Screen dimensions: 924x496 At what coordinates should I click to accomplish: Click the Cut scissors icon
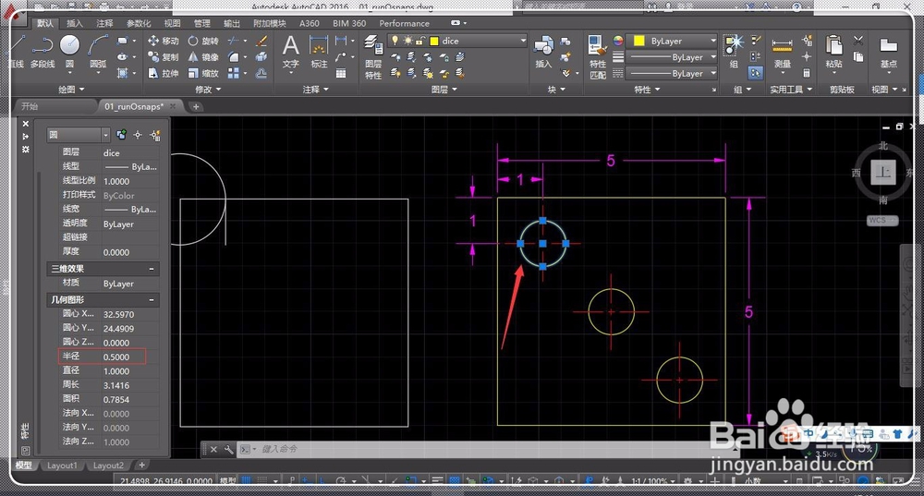[858, 41]
